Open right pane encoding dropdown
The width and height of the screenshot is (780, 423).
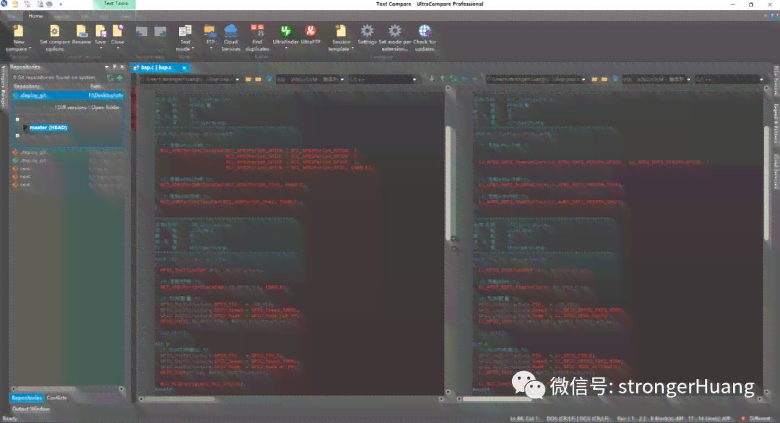[x=688, y=79]
